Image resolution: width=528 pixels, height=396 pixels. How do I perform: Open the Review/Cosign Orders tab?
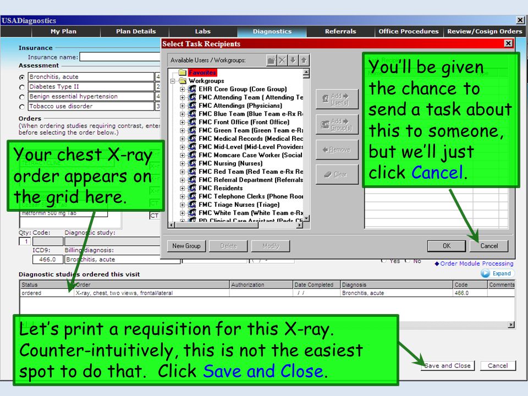(x=485, y=31)
